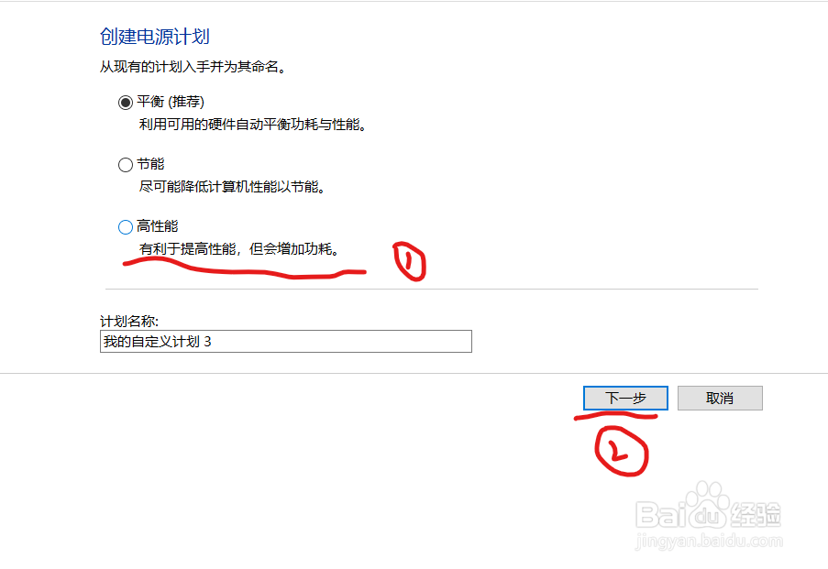The height and width of the screenshot is (569, 828).
Task: Click the 平衡 (推荐) option label text
Action: 170,102
